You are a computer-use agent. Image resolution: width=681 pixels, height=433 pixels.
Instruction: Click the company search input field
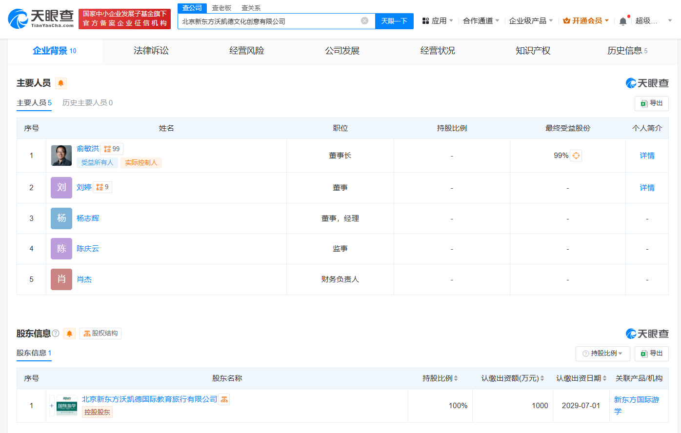[x=268, y=21]
